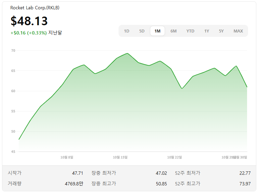This screenshot has height=193, width=258.
Task: Click the Rocket Lab Corp.(RKLB) title
Action: click(35, 8)
